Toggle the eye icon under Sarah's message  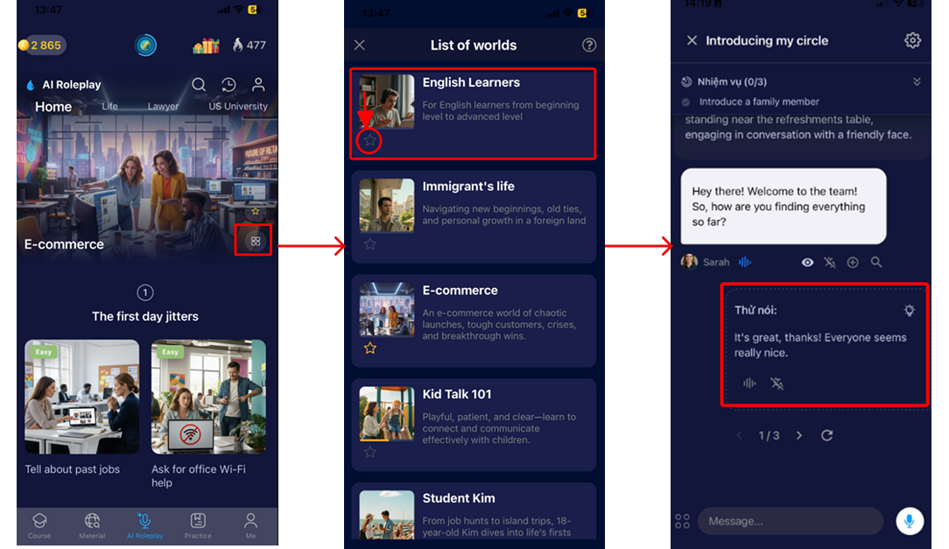(807, 262)
